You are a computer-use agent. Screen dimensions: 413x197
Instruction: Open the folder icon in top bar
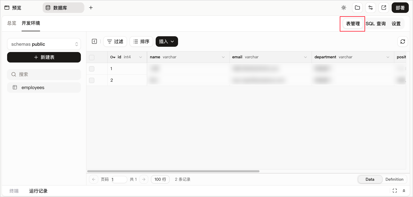(x=357, y=8)
